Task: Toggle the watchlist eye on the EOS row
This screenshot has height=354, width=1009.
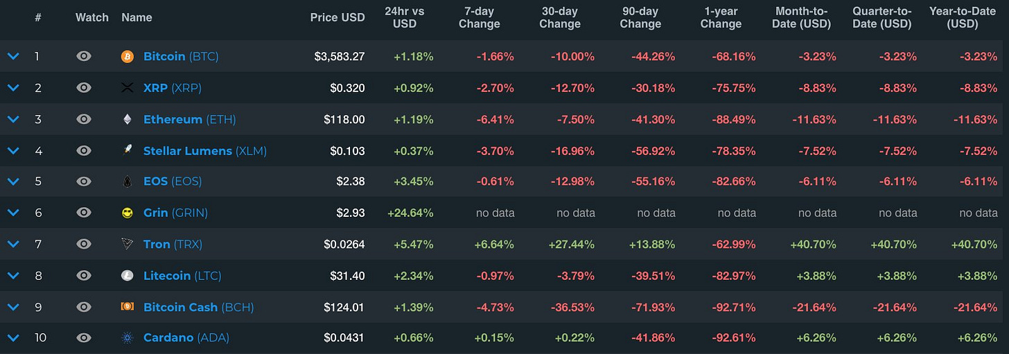Action: [84, 182]
